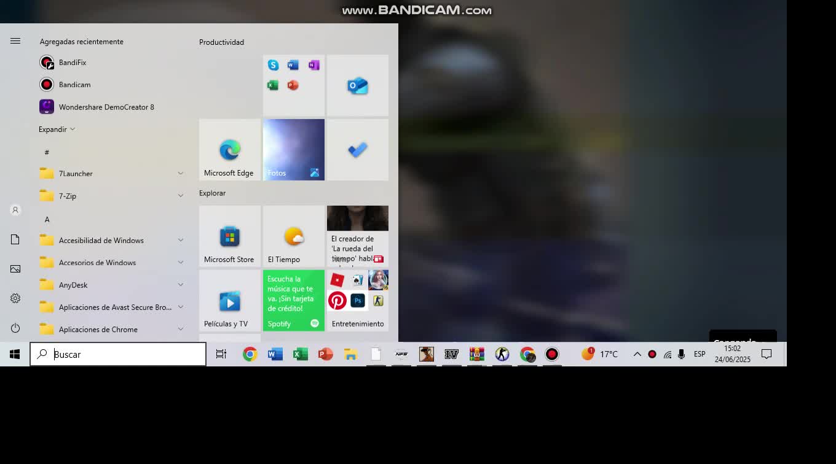Click the microphone tray icon

(x=681, y=354)
